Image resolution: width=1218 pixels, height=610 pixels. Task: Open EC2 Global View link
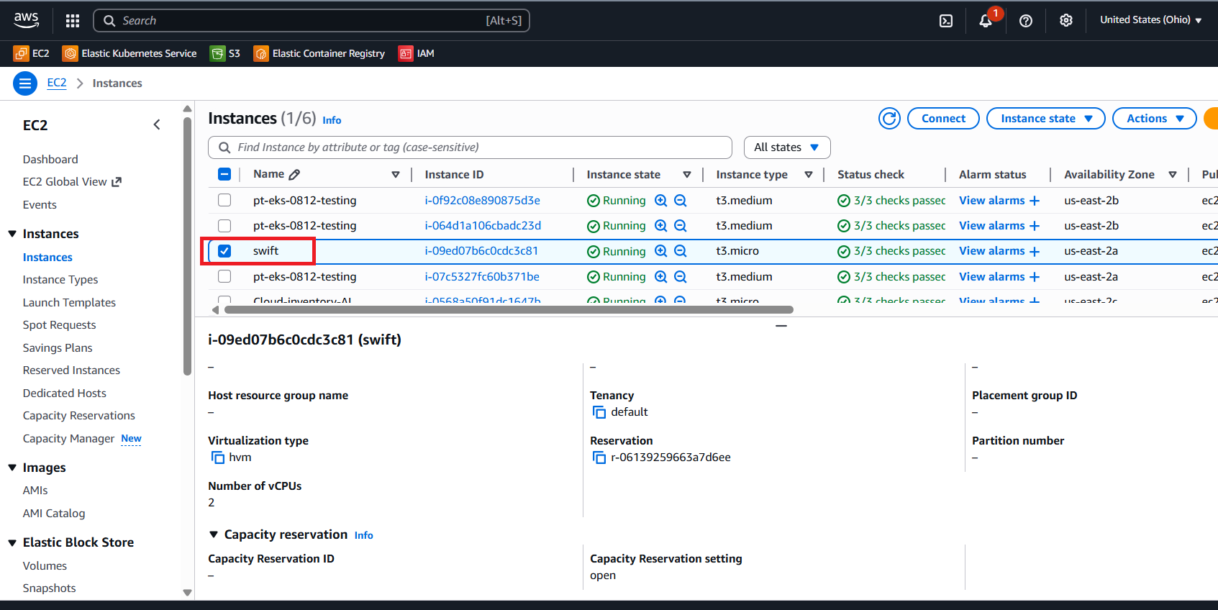click(72, 182)
